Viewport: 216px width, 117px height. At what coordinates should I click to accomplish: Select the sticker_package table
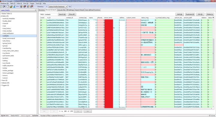click(x=8, y=70)
